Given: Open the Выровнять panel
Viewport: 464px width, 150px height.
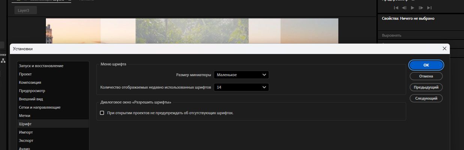Looking at the screenshot, I should 392,35.
